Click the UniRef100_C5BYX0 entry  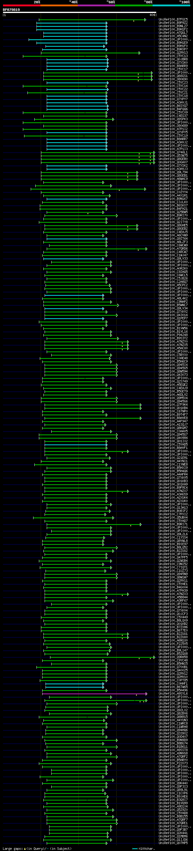[x=173, y=355]
